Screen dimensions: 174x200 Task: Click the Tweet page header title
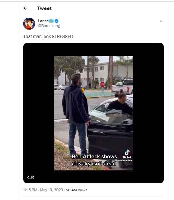coord(45,8)
